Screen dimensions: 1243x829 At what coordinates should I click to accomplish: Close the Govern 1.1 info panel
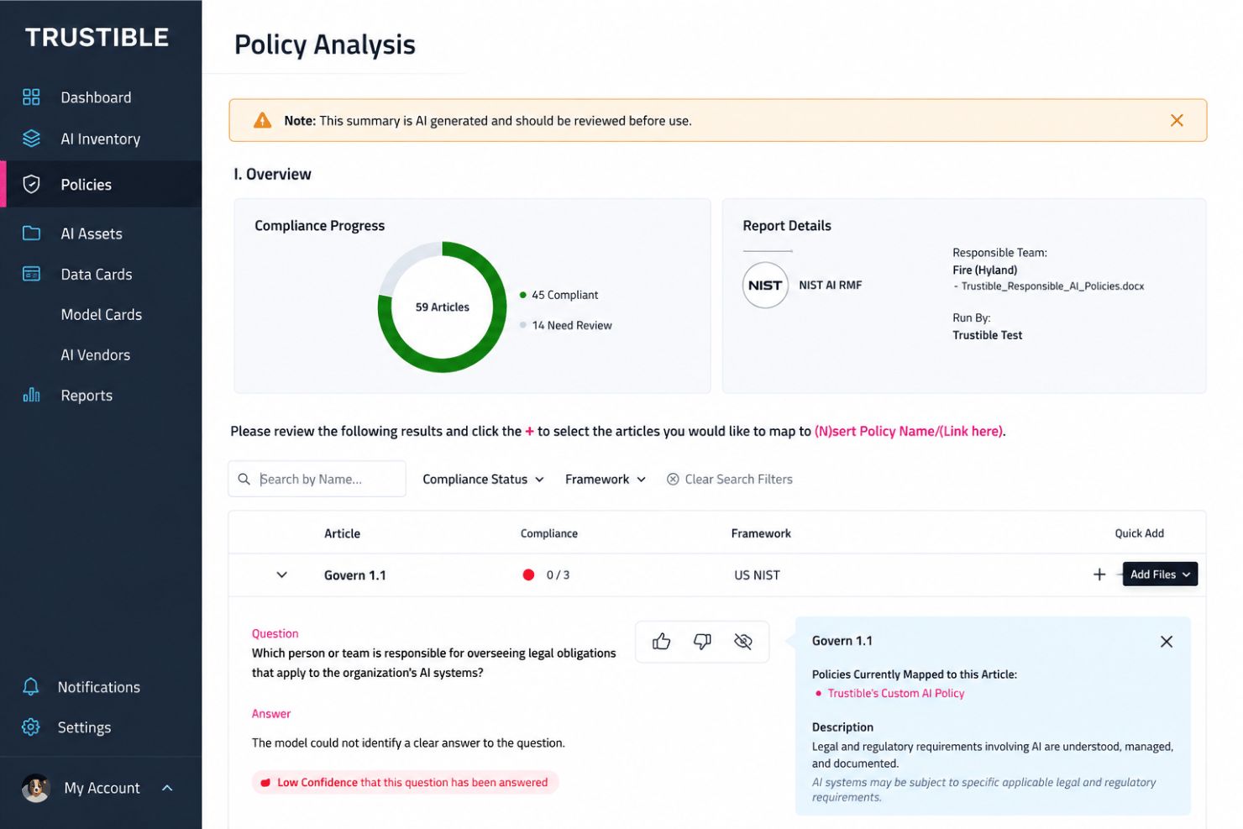pos(1167,642)
